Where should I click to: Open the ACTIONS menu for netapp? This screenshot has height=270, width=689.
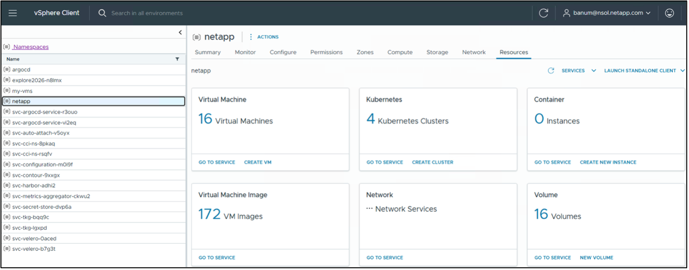click(268, 37)
